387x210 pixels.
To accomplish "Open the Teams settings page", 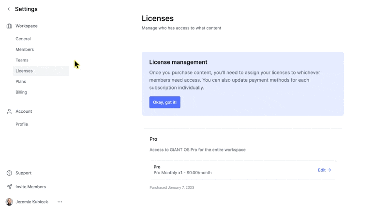I will click(22, 60).
